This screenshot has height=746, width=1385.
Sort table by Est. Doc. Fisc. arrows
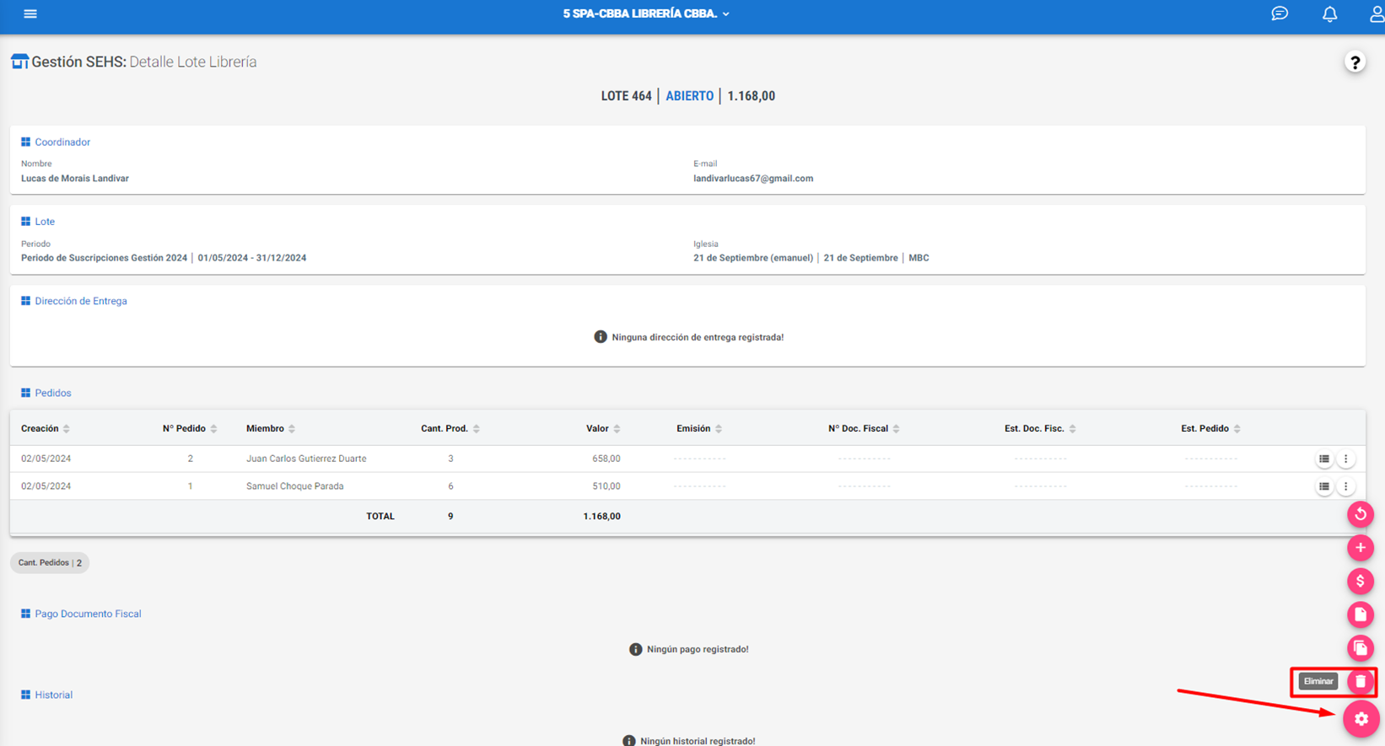[x=1073, y=429]
